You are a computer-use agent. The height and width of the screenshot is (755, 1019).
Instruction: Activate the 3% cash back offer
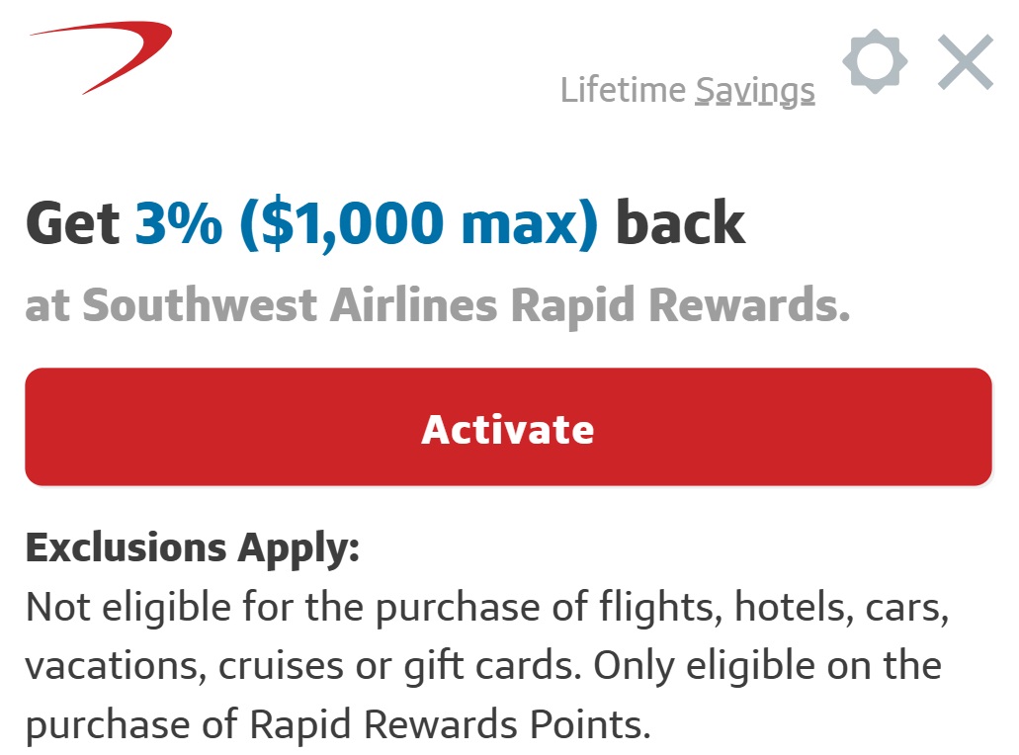pos(509,427)
